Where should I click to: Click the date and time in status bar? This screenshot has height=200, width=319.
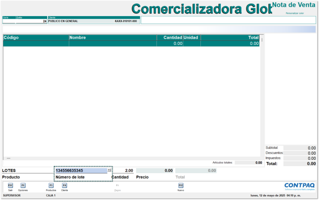(276, 196)
